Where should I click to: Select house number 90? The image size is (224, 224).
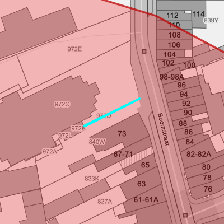point(188,113)
